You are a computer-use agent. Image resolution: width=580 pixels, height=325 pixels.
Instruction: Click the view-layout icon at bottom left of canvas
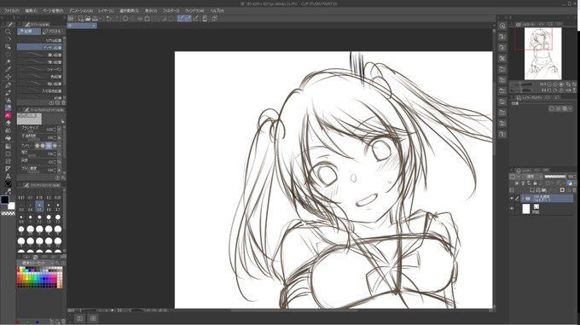(x=80, y=318)
